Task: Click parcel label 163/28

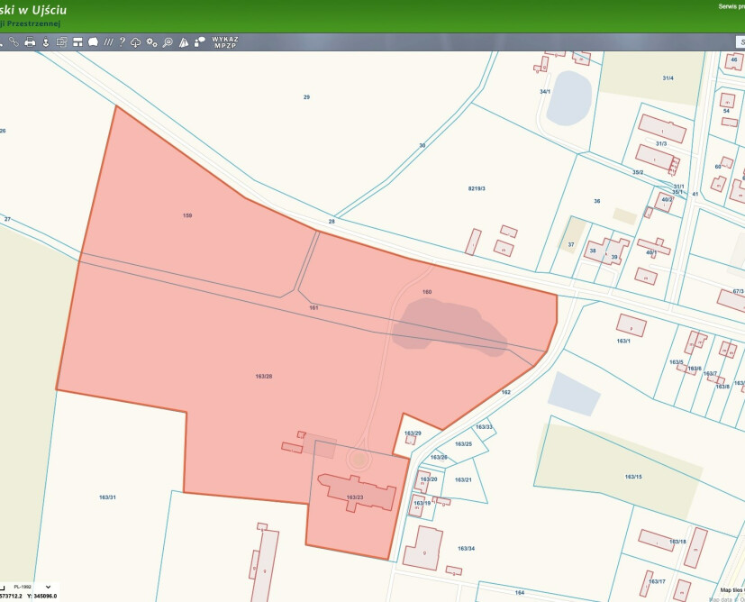Action: pyautogui.click(x=264, y=377)
